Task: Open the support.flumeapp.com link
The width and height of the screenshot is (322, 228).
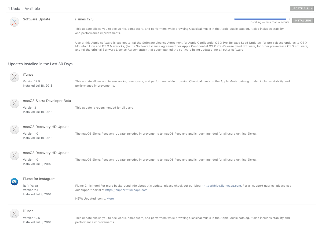Action: (x=126, y=190)
